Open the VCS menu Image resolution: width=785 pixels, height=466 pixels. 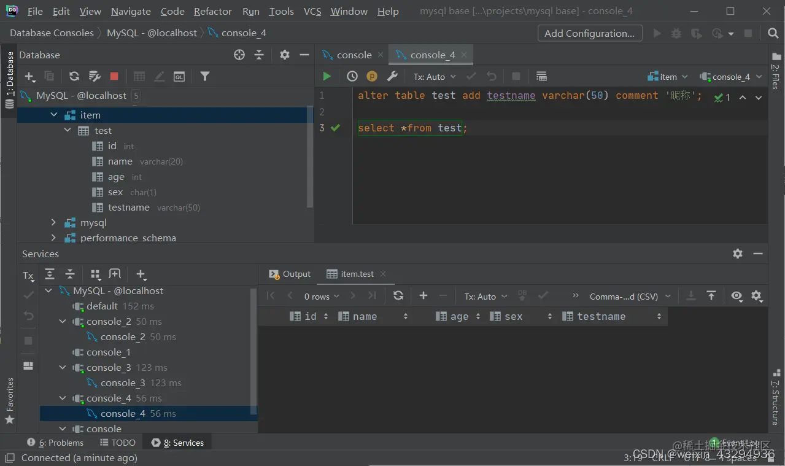click(x=312, y=11)
